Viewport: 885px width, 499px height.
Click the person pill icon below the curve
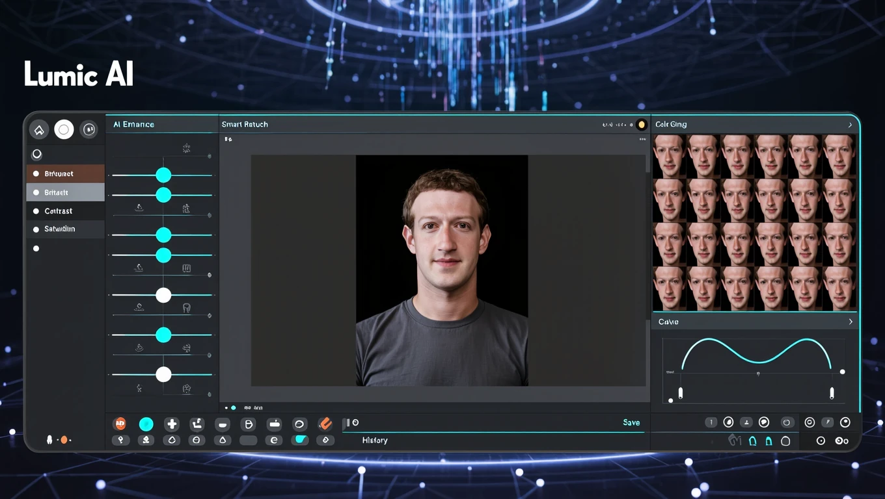(746, 422)
